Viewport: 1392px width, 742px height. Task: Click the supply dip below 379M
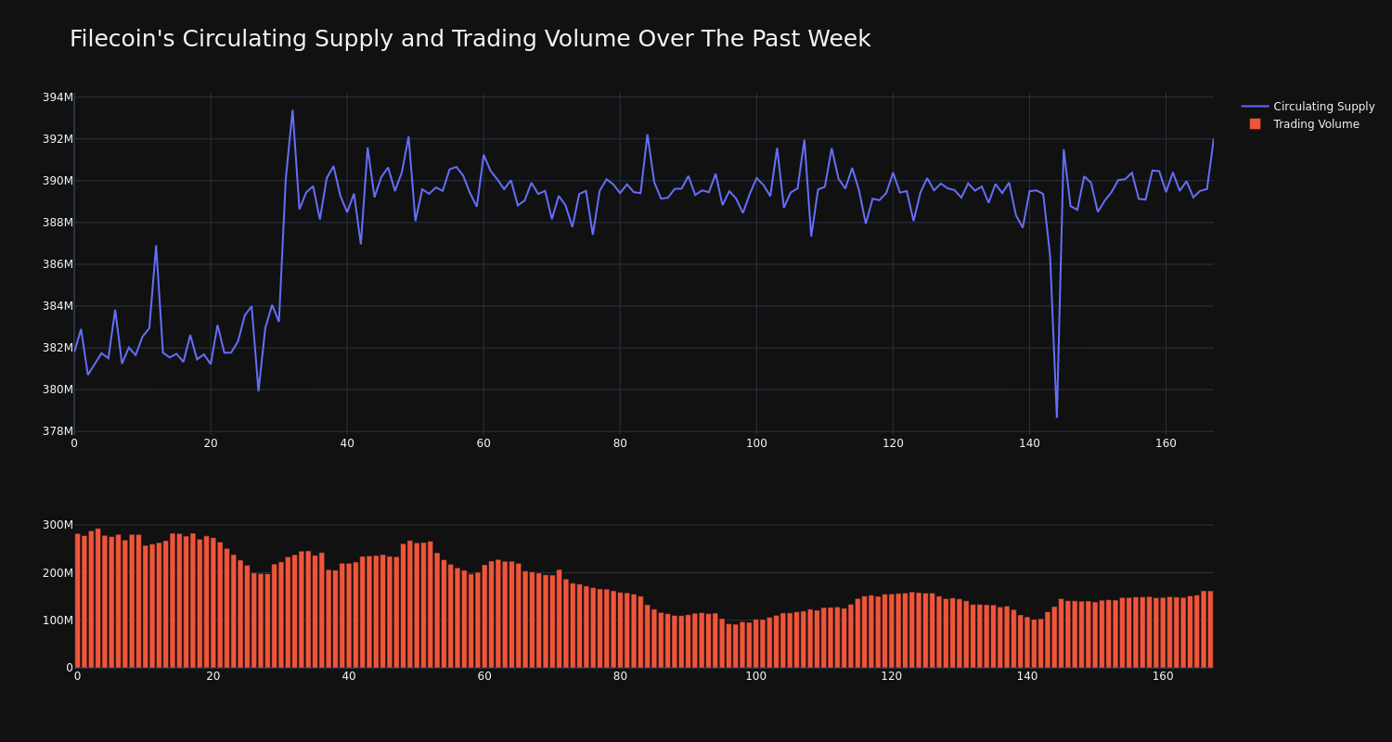click(x=1056, y=416)
